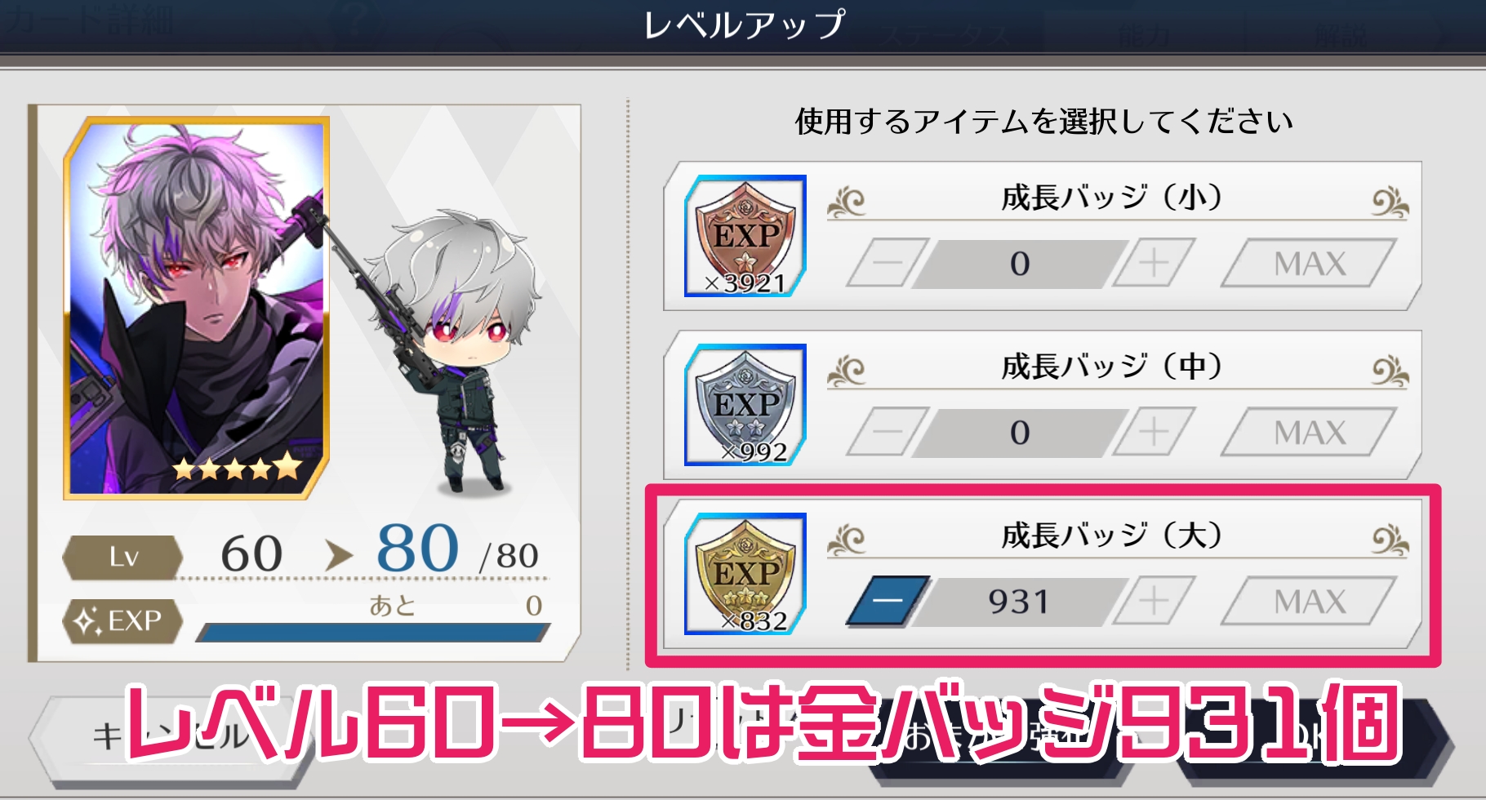Select the medium silver EXP badge icon
The width and height of the screenshot is (1486, 800).
tap(745, 405)
